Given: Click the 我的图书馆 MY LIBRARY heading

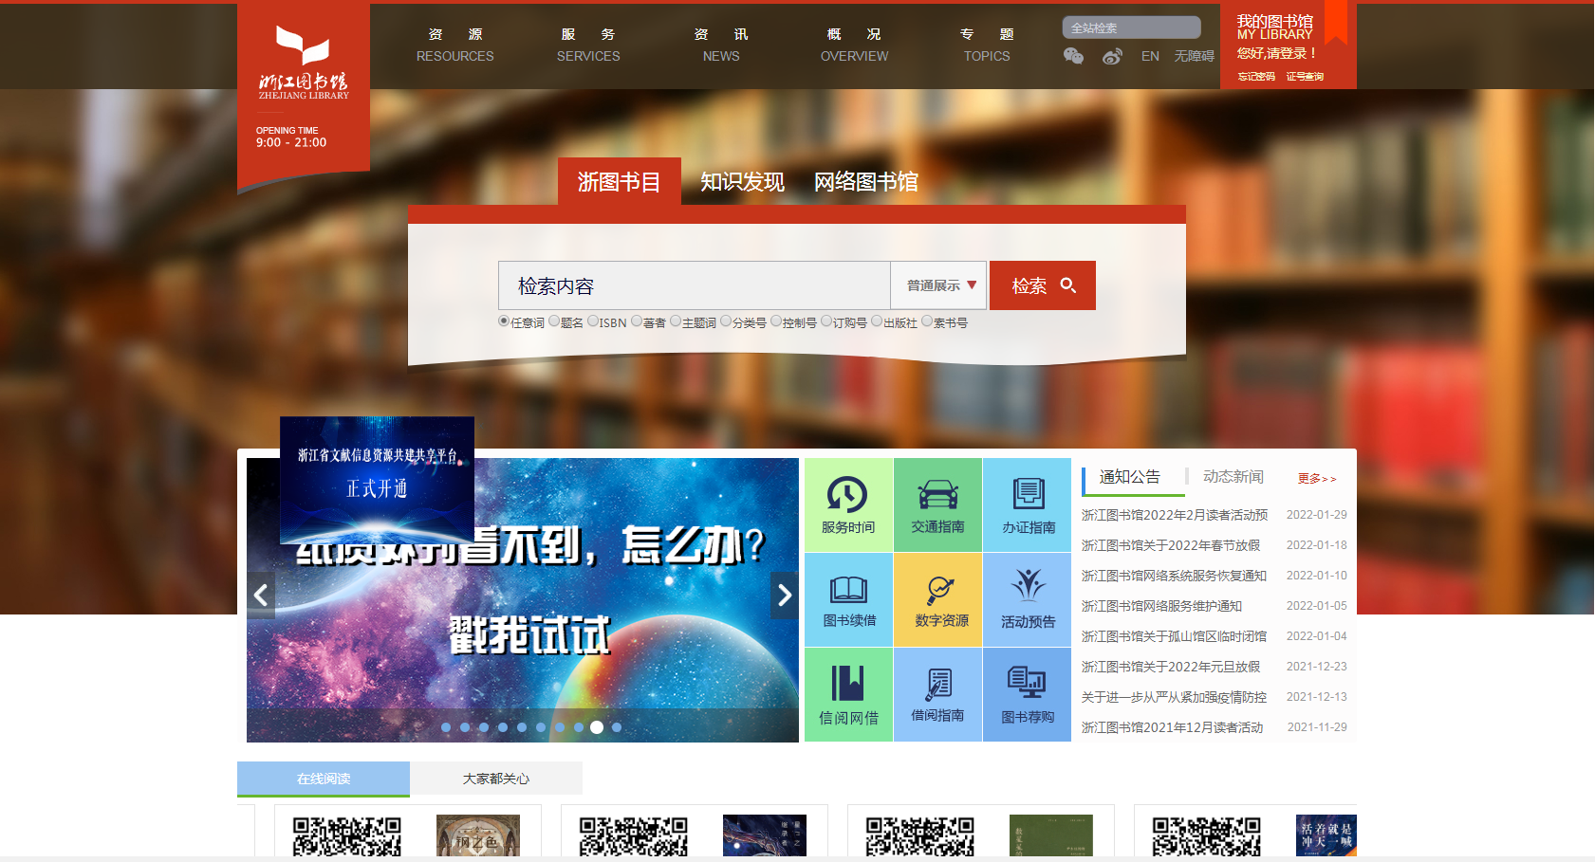Looking at the screenshot, I should (1275, 27).
